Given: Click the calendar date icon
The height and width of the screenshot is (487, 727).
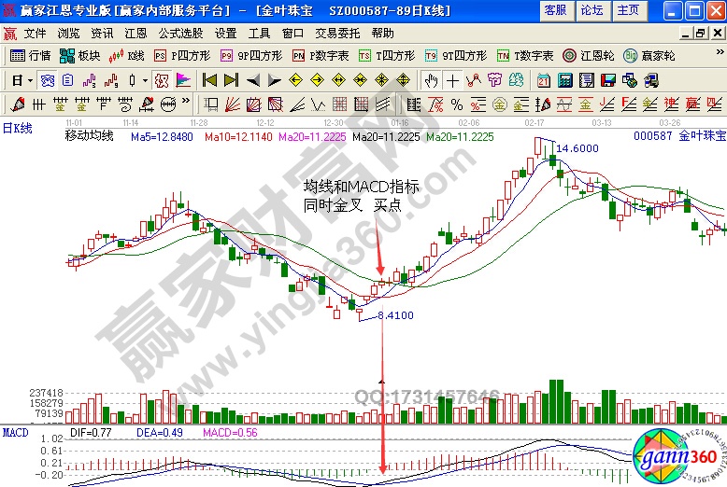Looking at the screenshot, I should click(544, 79).
